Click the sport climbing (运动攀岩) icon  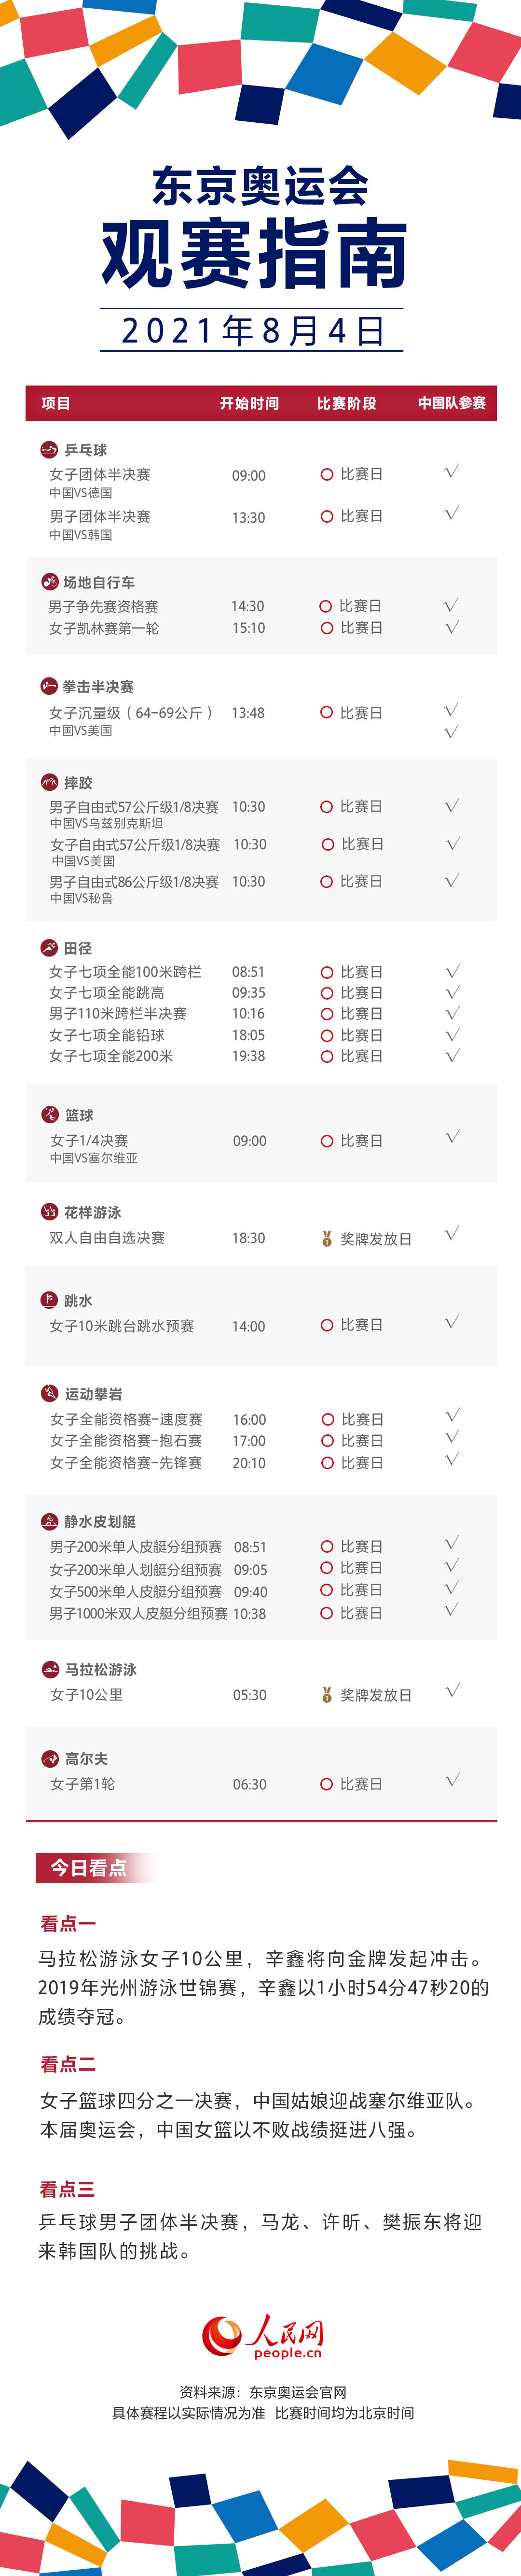(50, 1393)
